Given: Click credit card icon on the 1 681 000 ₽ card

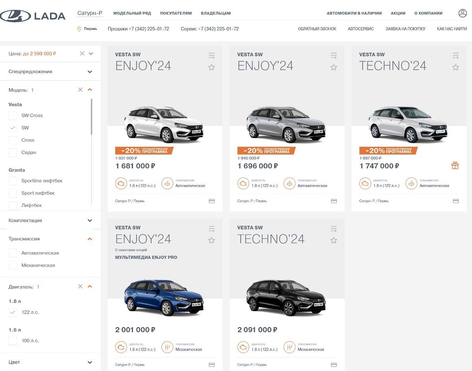Looking at the screenshot, I should click(212, 201).
